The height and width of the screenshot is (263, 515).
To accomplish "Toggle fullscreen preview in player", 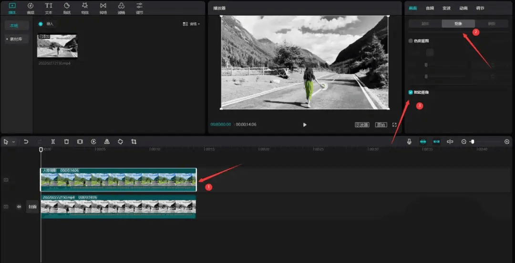I will click(394, 125).
